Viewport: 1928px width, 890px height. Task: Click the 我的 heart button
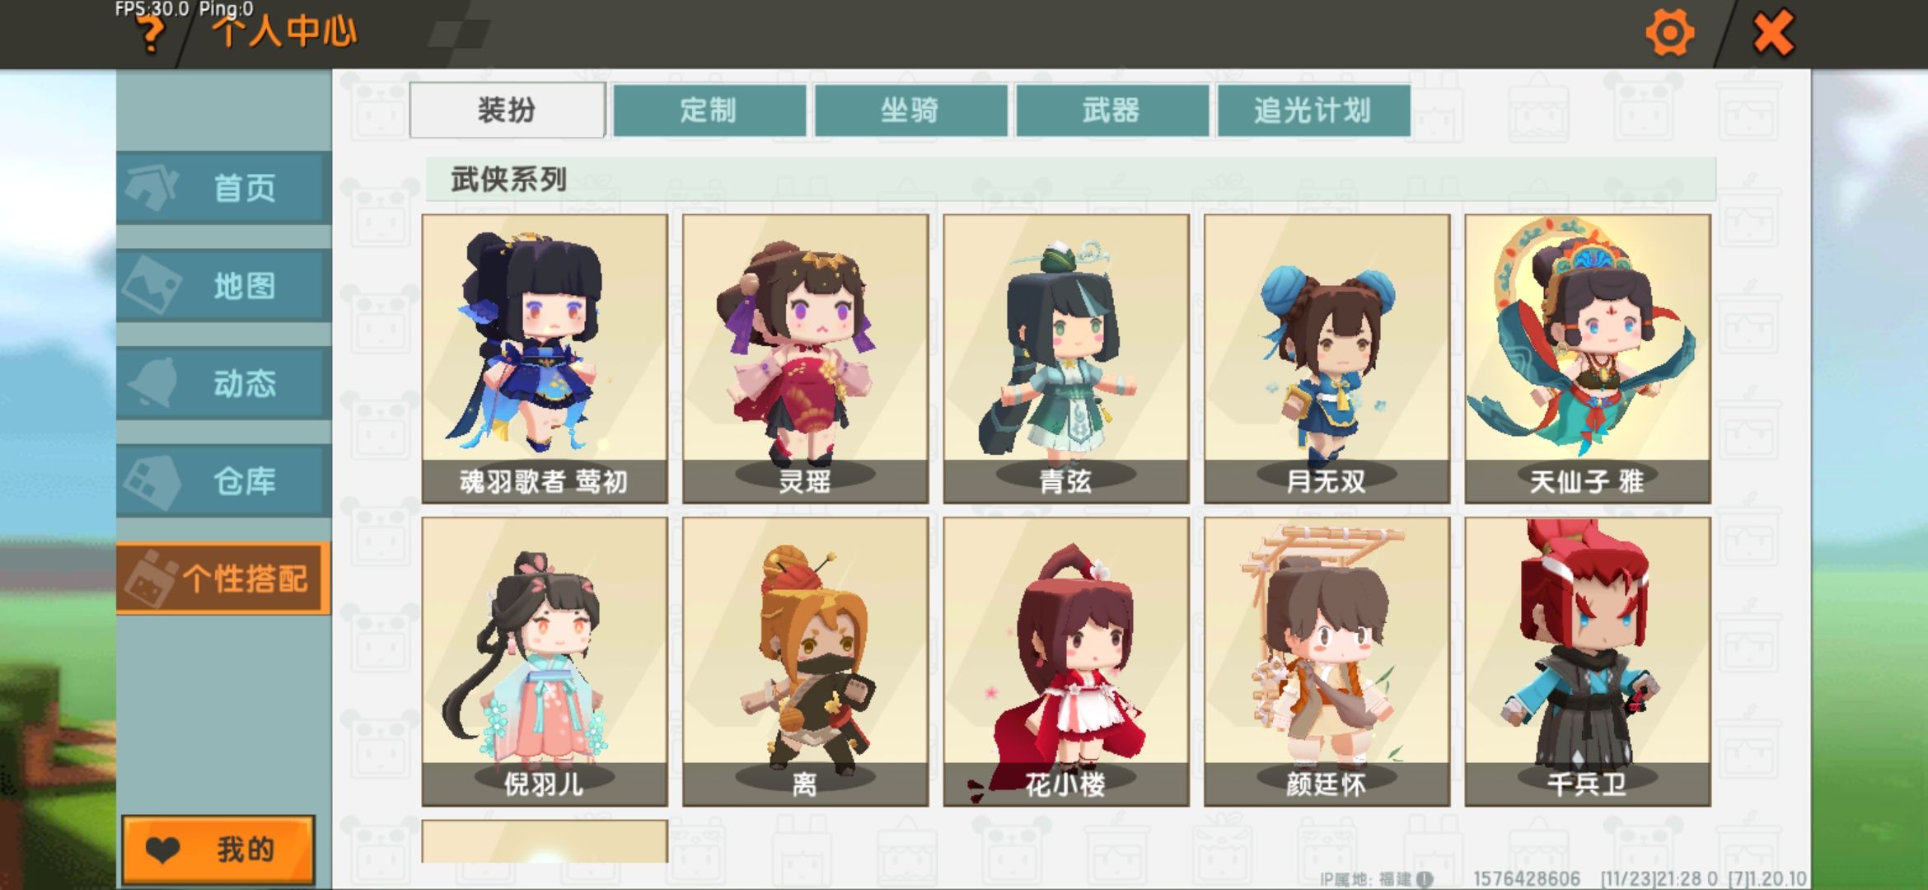218,849
